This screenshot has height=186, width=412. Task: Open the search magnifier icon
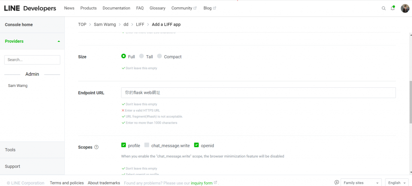(383, 8)
